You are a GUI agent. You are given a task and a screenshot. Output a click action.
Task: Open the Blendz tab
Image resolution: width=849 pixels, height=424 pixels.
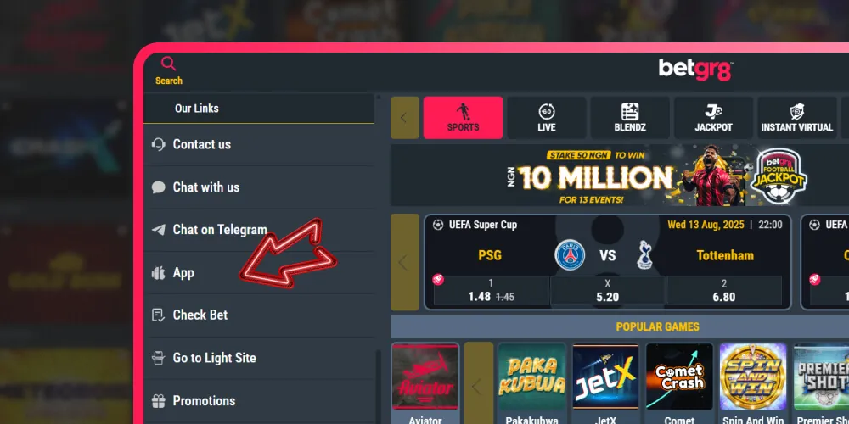(x=630, y=117)
